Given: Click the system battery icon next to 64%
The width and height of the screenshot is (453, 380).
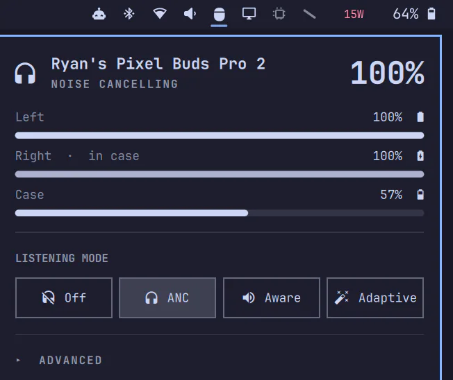Looking at the screenshot, I should click(431, 14).
